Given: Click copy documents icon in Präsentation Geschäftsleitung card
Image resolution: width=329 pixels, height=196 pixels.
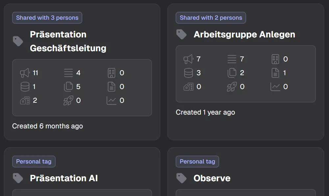Looking at the screenshot, I should (x=68, y=87).
